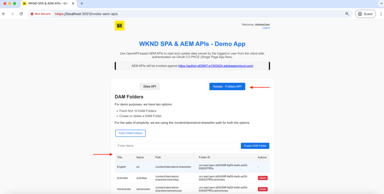
Task: Close the WKND SPA browser tab
Action: tap(73, 4)
